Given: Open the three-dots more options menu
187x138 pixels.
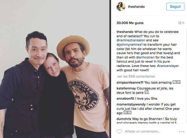Looking at the screenshot, I should click(x=182, y=132).
